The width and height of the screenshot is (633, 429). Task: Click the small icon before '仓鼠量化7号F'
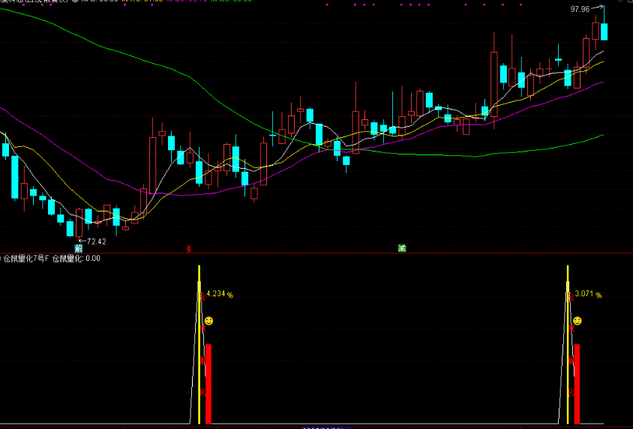coord(1,259)
